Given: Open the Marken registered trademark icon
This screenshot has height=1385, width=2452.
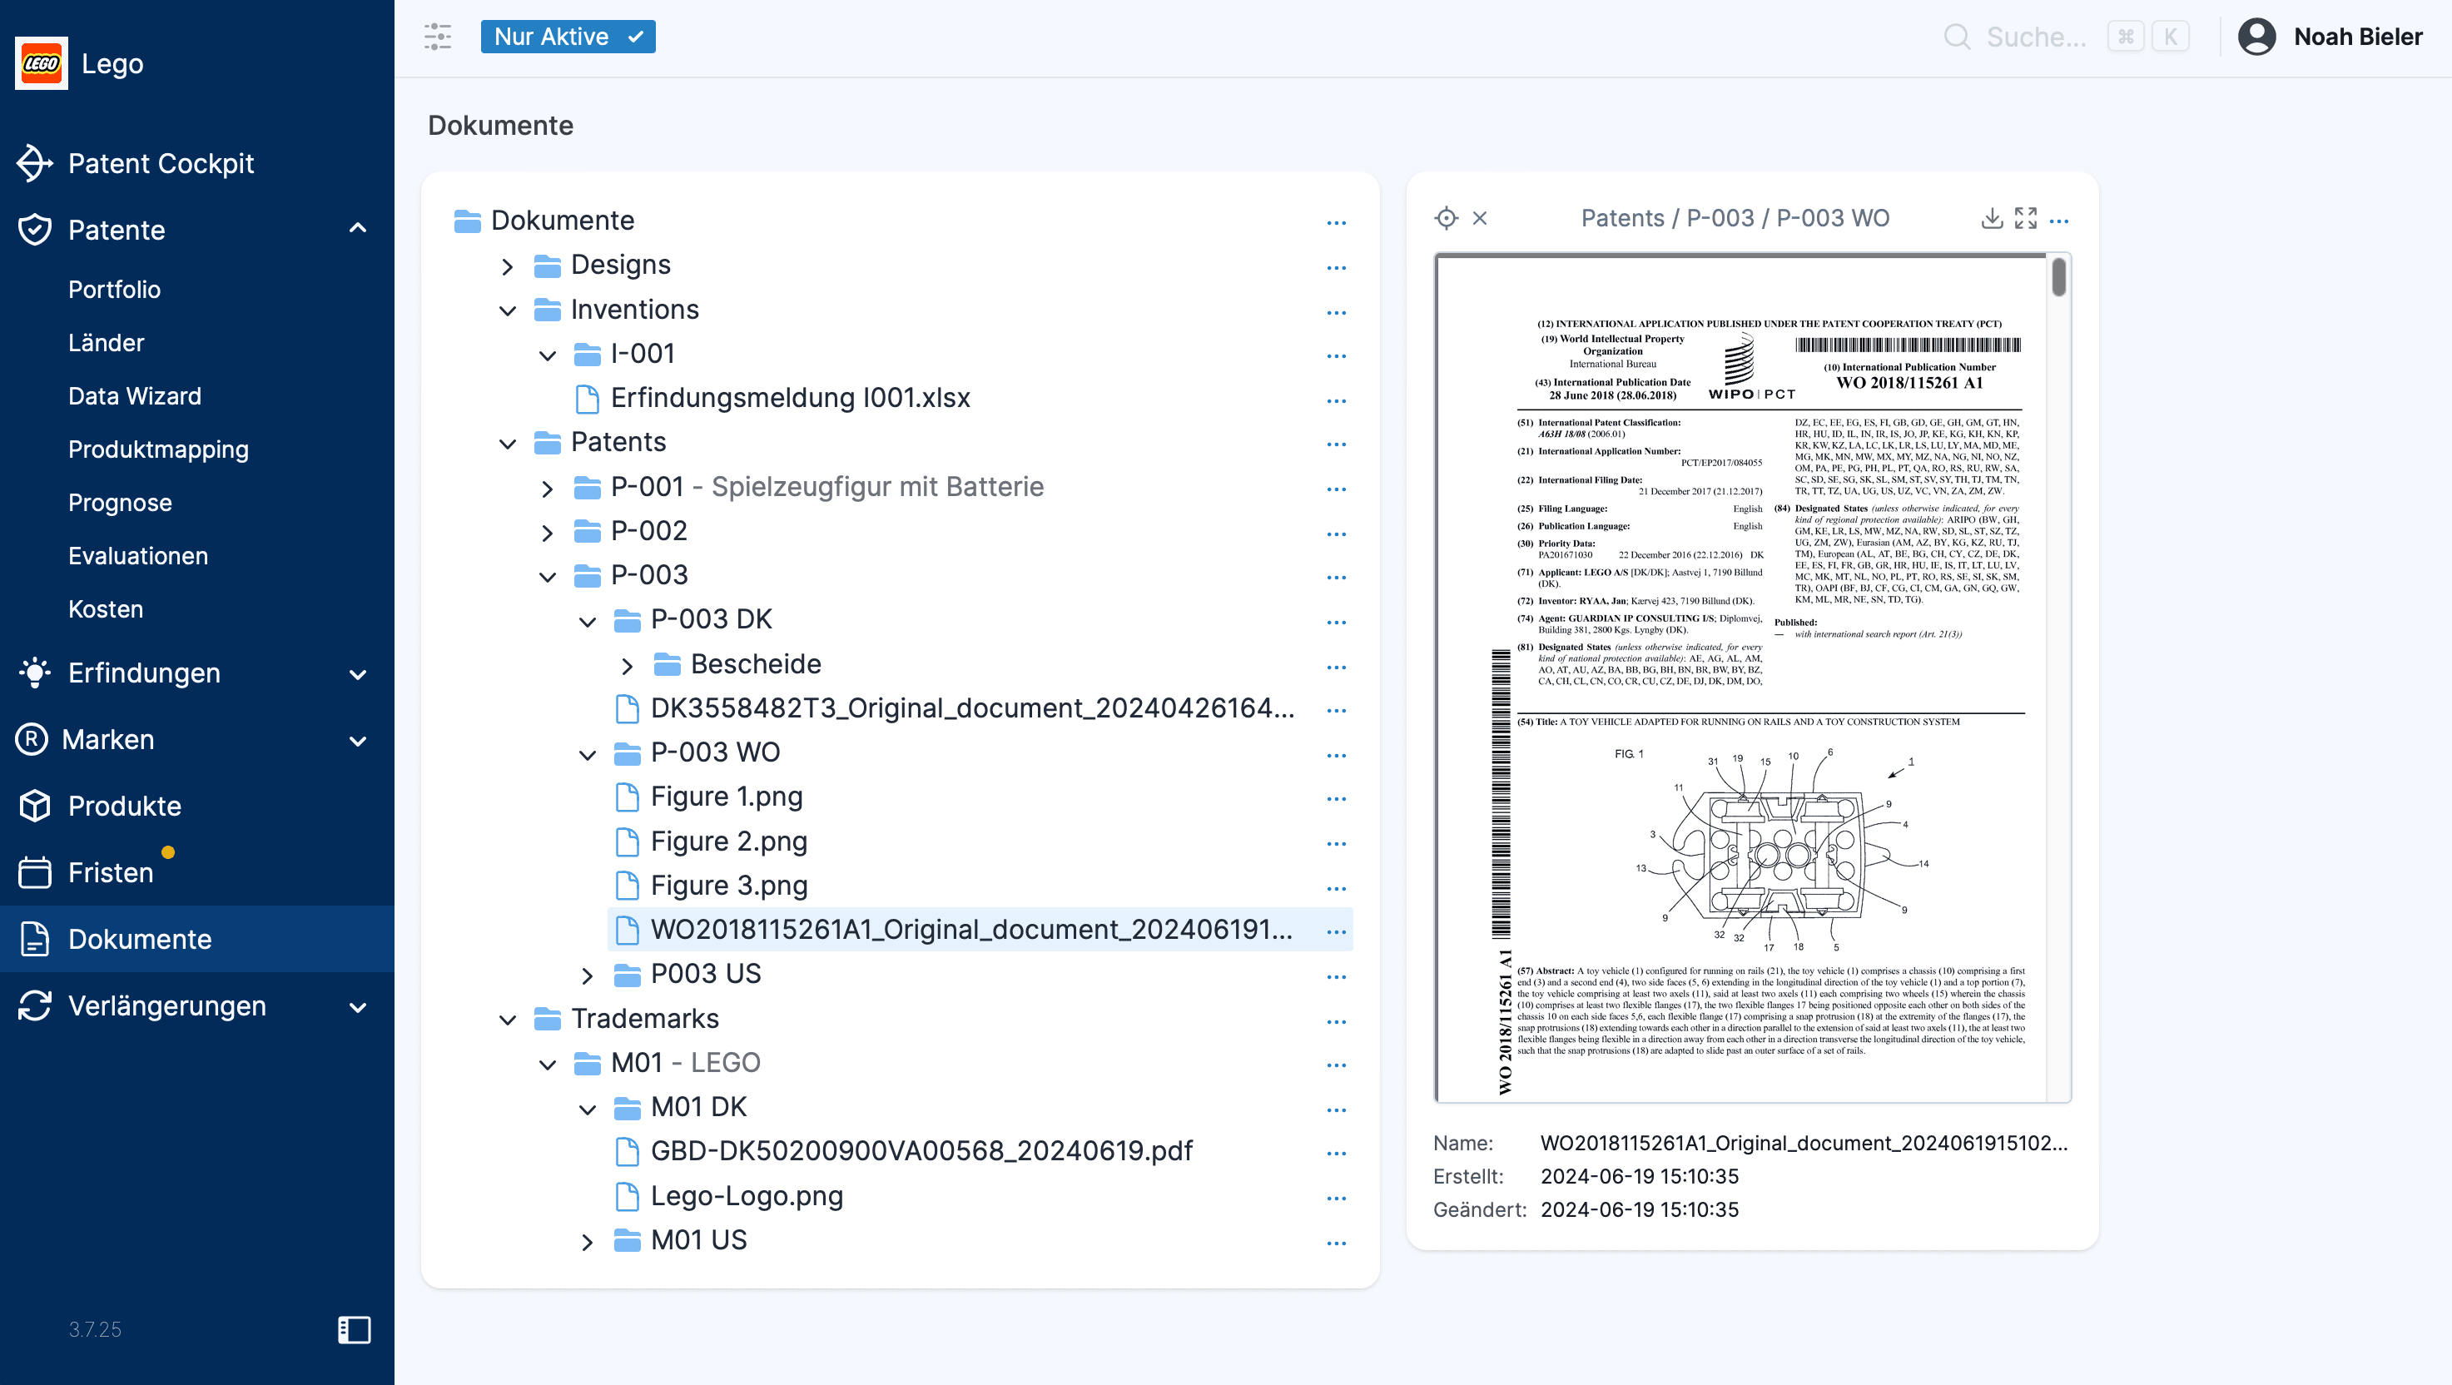Looking at the screenshot, I should coord(32,740).
